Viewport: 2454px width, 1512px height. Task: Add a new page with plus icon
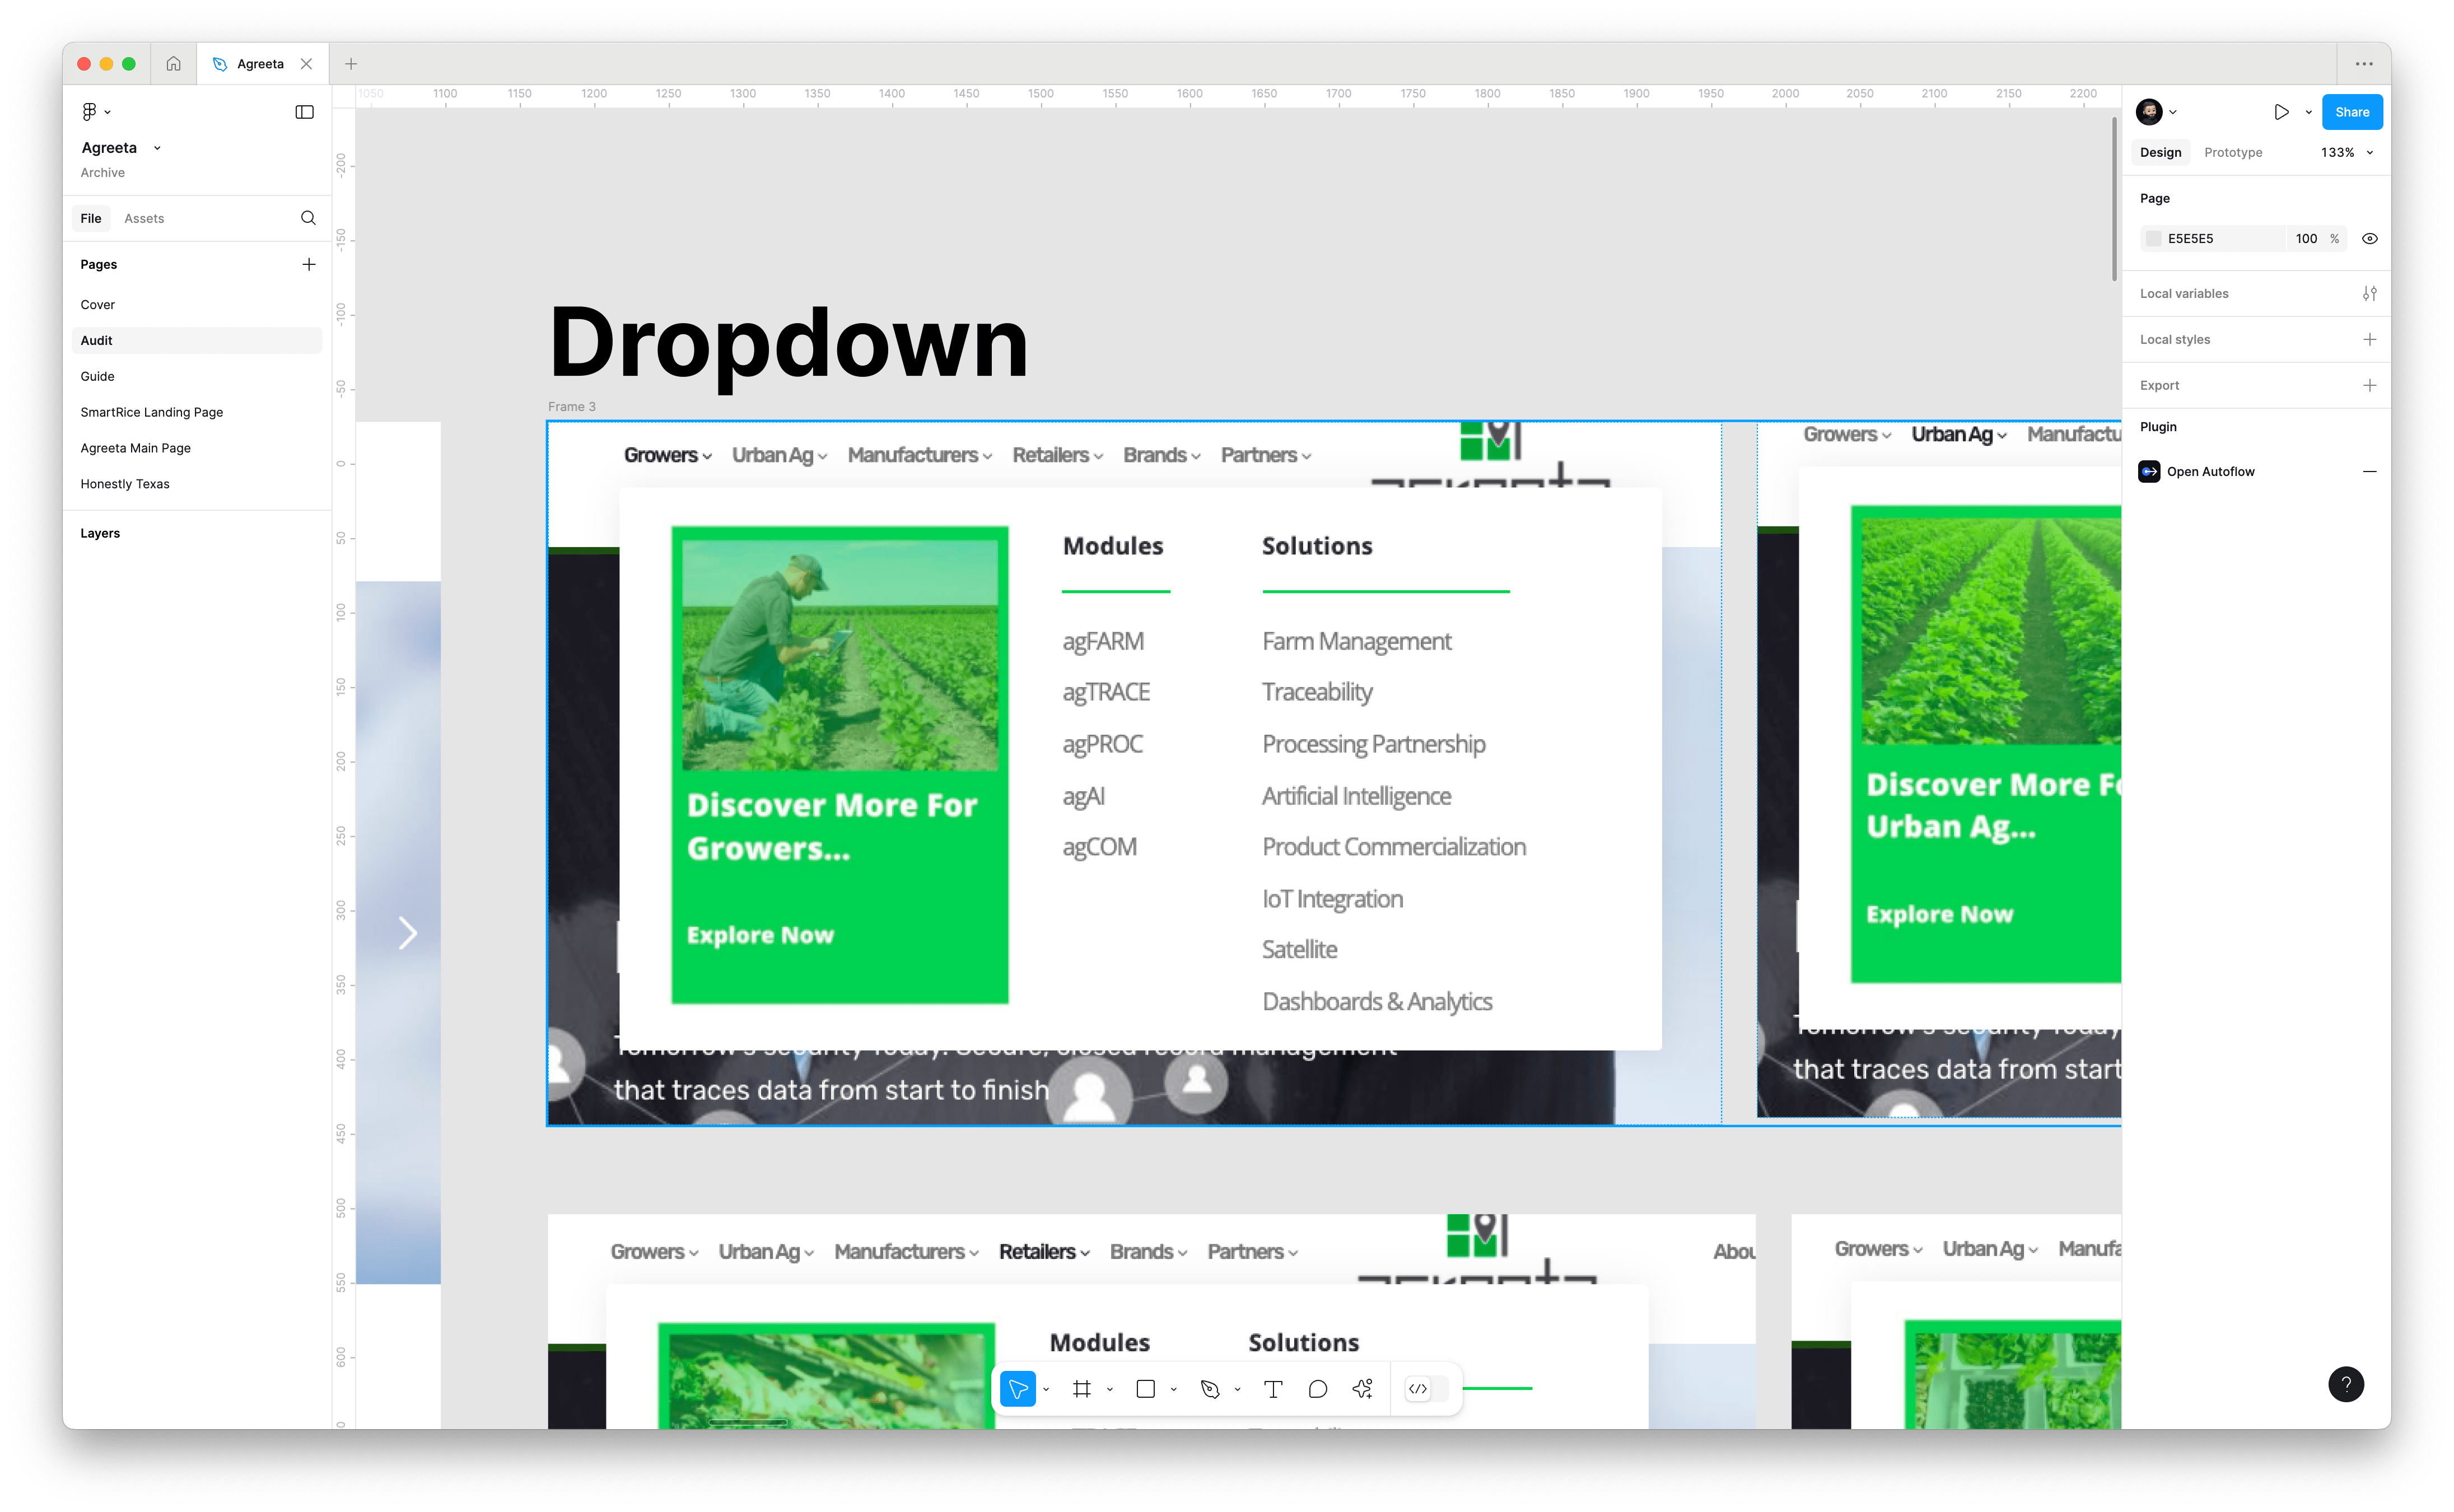pos(309,264)
